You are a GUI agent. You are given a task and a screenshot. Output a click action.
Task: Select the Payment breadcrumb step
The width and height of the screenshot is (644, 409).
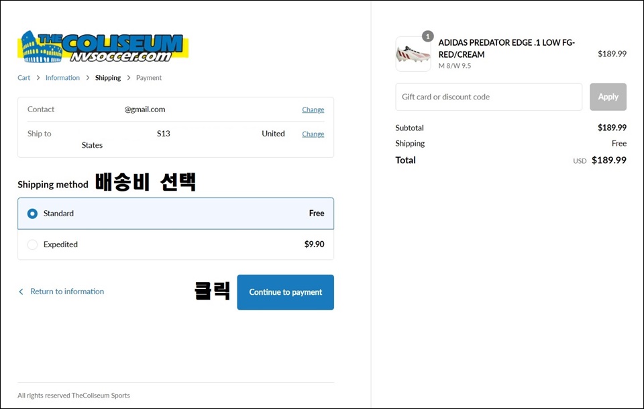149,78
